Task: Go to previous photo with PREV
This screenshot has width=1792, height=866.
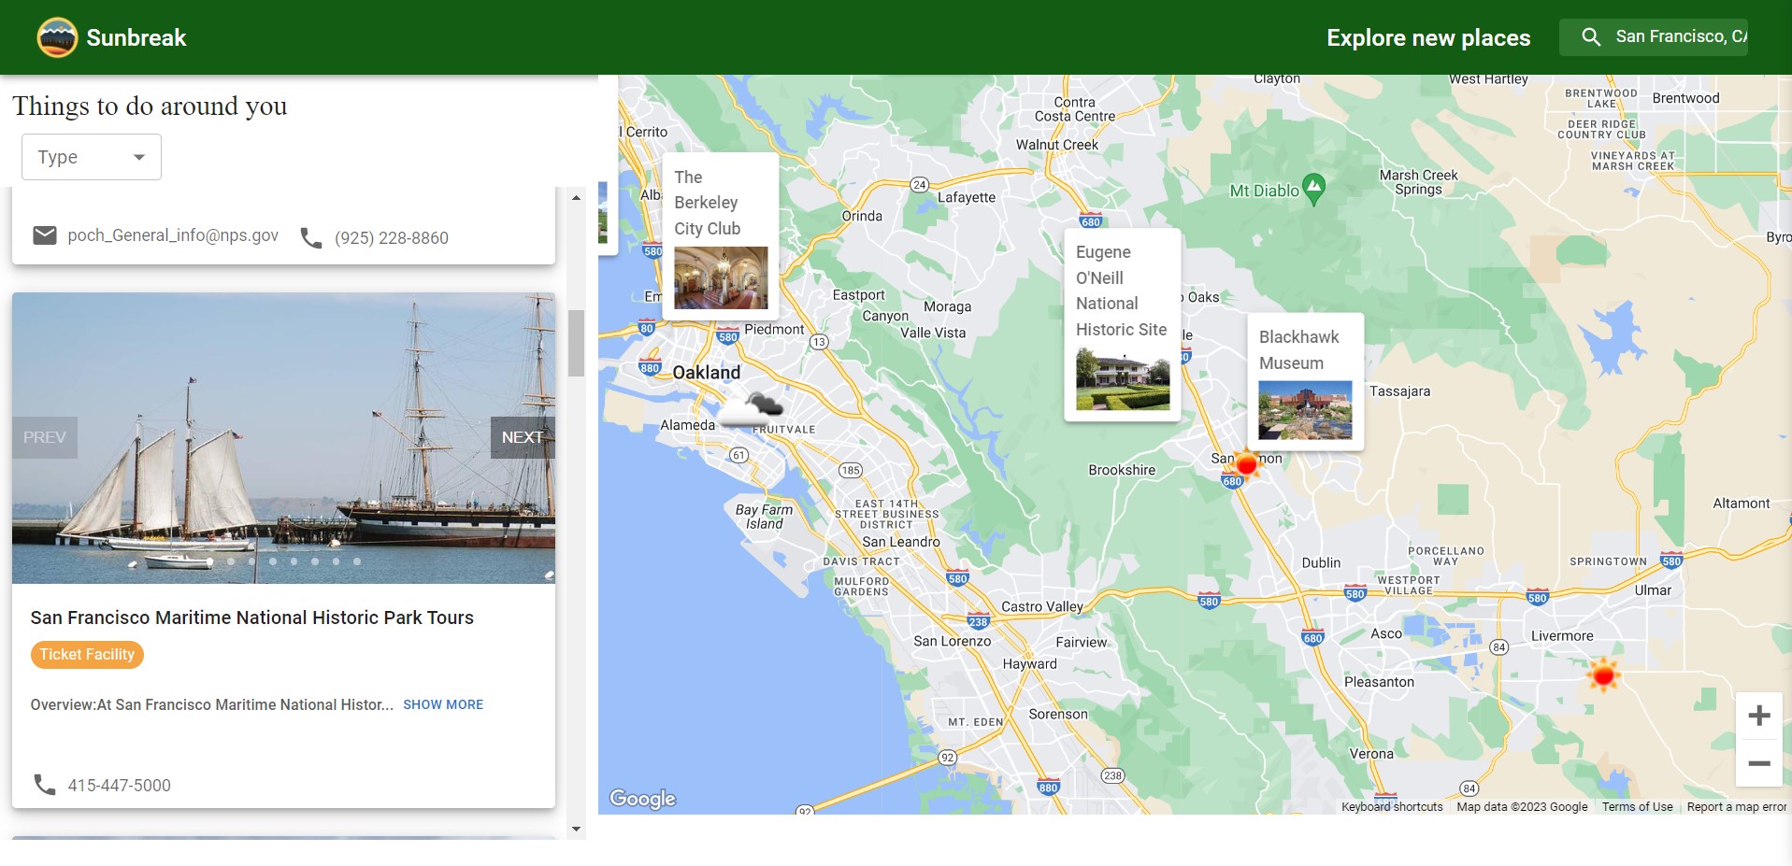Action: (45, 437)
